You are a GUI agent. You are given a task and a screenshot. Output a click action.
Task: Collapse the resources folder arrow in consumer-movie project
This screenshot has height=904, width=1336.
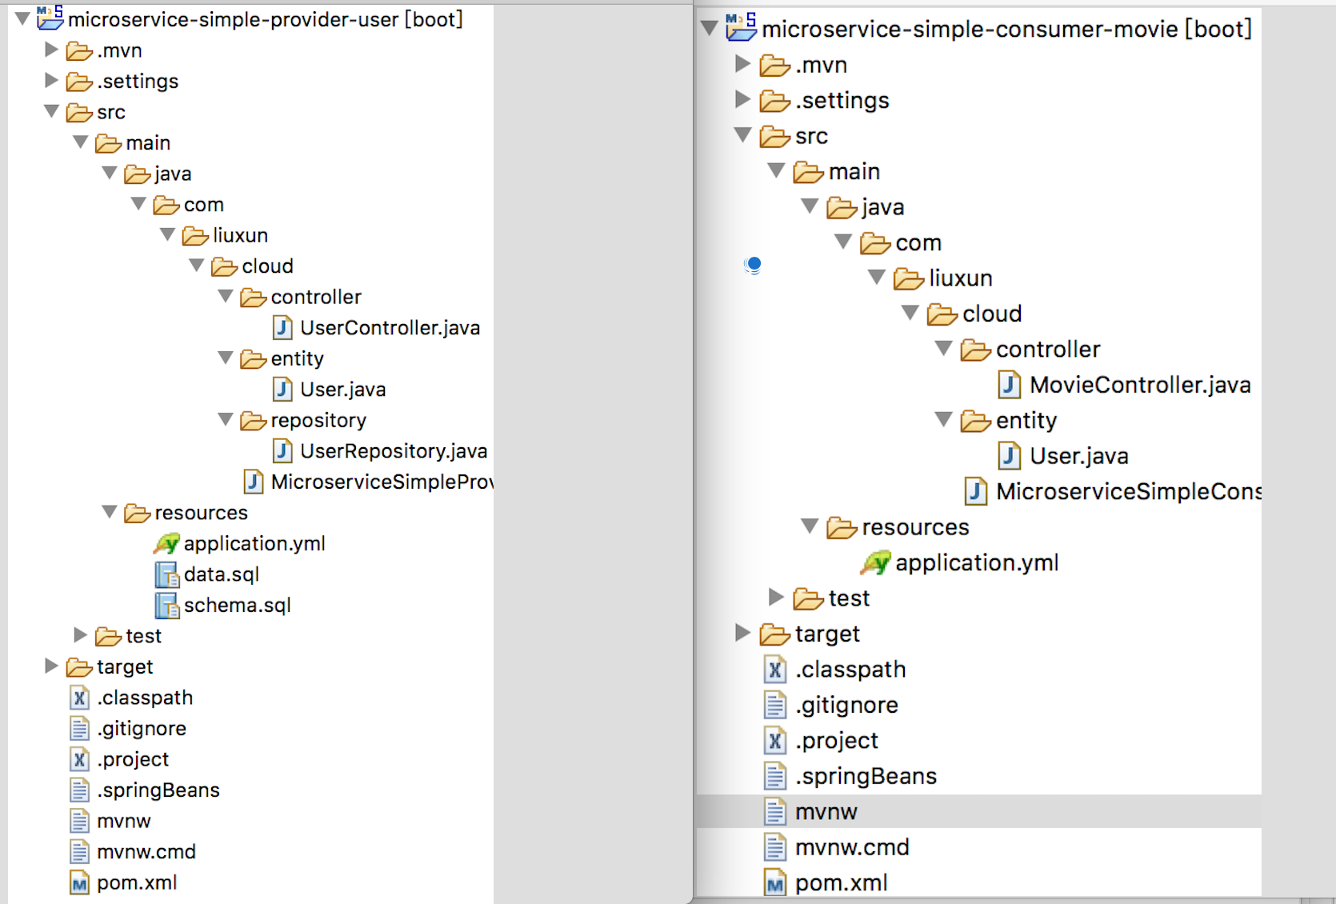click(x=810, y=526)
